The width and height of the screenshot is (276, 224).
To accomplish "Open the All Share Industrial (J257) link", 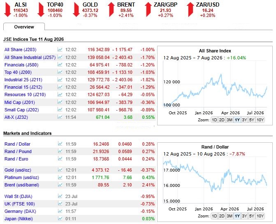I will coord(30,57).
